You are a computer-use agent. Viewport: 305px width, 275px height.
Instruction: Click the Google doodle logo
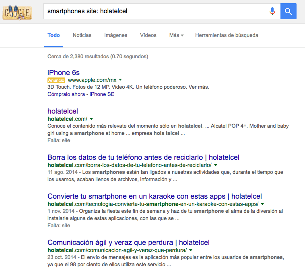[17, 12]
